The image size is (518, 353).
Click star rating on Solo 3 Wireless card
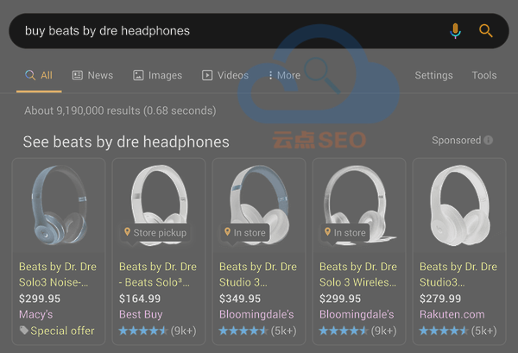click(x=344, y=331)
